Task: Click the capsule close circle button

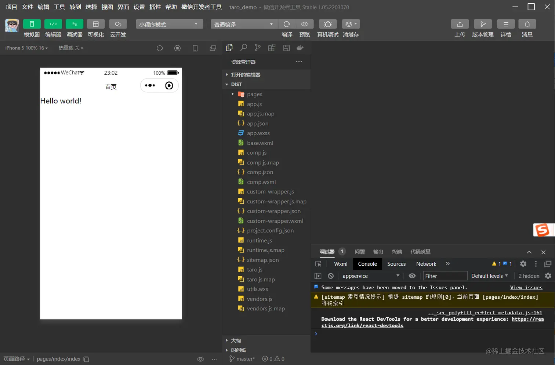Action: point(169,86)
